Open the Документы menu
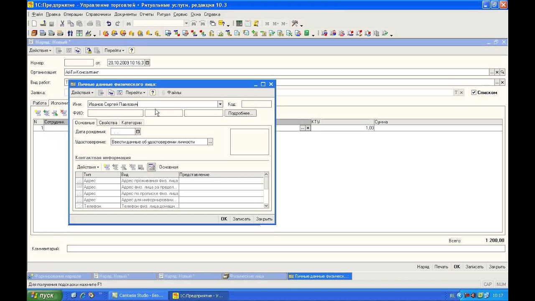Image resolution: width=535 pixels, height=301 pixels. [x=125, y=14]
